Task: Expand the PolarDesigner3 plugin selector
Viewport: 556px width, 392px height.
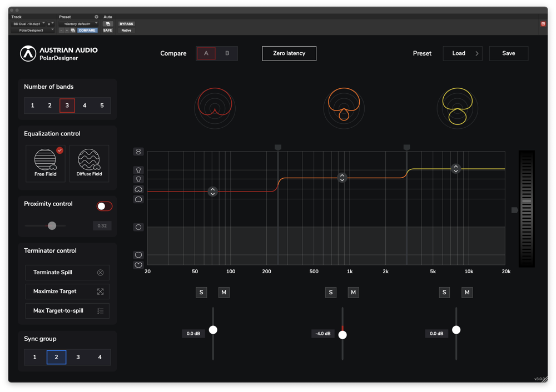Action: 34,31
